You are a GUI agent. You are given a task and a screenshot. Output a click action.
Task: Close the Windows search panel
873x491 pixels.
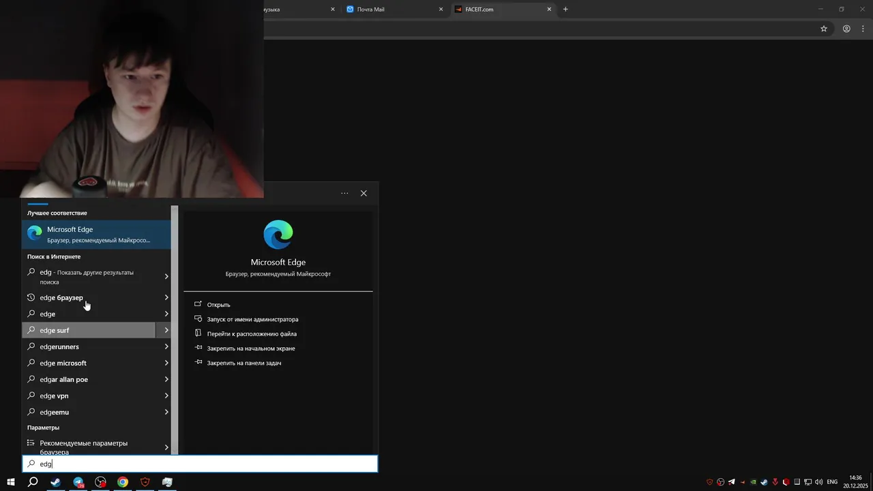(364, 193)
